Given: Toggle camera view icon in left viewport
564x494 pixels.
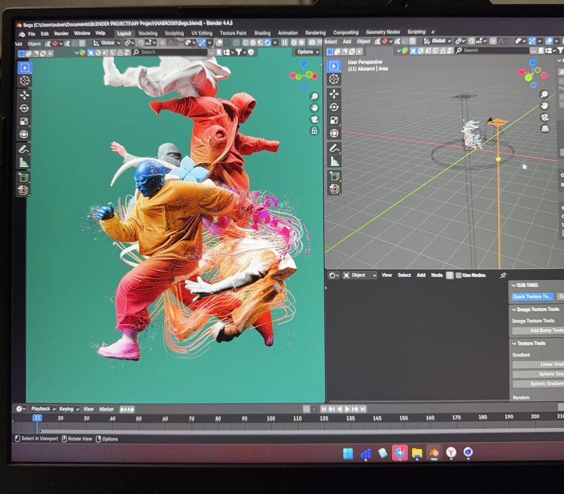Looking at the screenshot, I should (x=314, y=119).
